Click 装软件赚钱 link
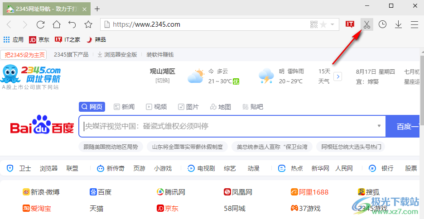The height and width of the screenshot is (219, 424). pyautogui.click(x=160, y=55)
